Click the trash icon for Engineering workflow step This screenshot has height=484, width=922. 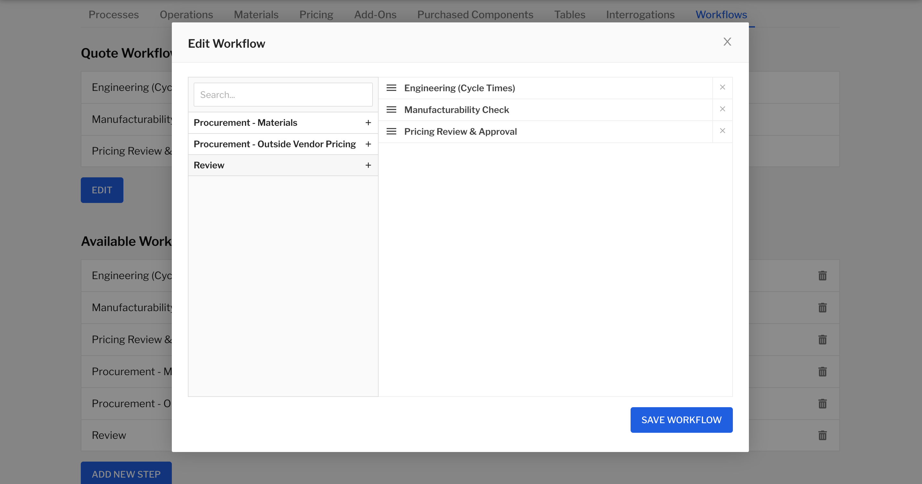[x=823, y=275]
